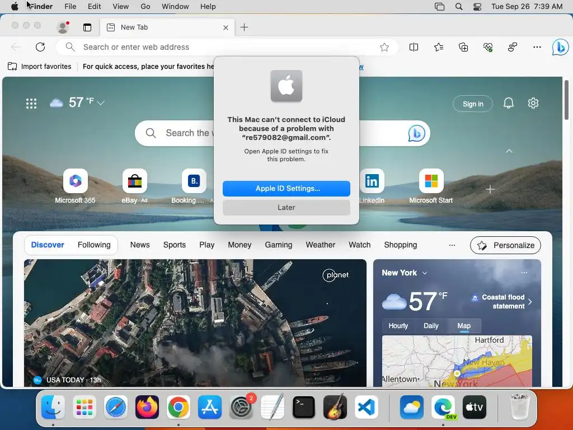Show more feed categories ellipsis
This screenshot has width=573, height=430.
click(452, 245)
